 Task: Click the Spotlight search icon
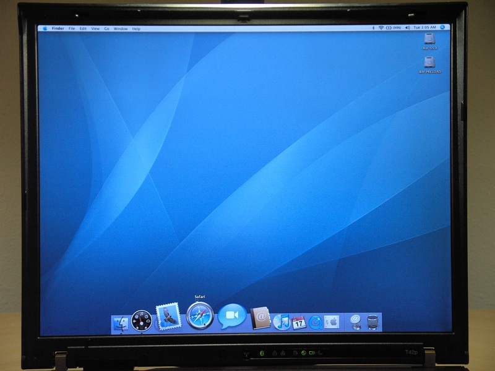443,28
